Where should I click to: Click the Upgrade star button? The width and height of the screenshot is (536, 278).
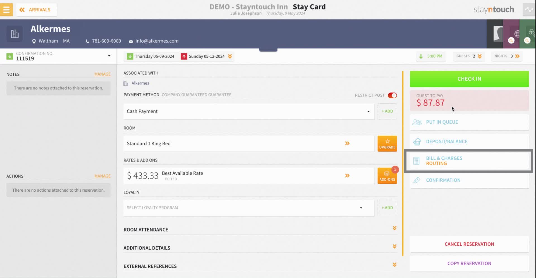click(x=387, y=144)
